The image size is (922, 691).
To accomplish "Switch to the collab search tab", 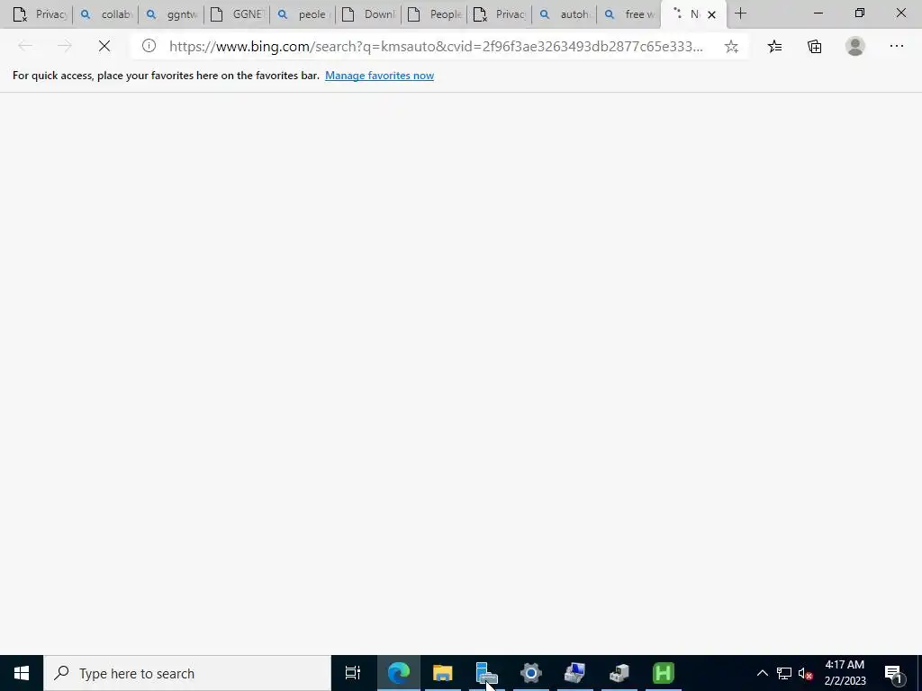I will 105,14.
